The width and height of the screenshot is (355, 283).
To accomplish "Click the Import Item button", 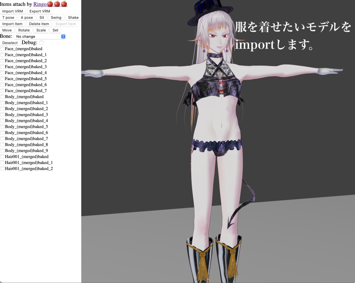I will click(12, 24).
